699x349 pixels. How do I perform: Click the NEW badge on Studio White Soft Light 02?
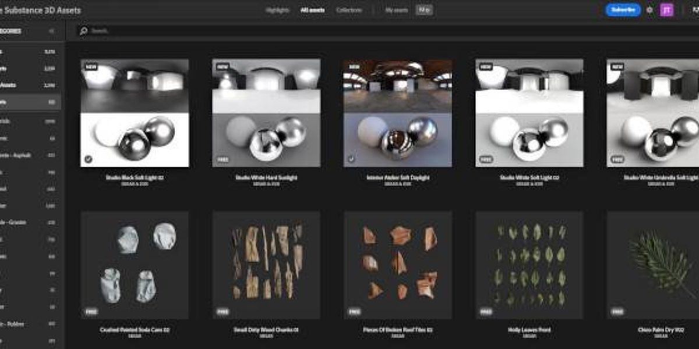486,67
